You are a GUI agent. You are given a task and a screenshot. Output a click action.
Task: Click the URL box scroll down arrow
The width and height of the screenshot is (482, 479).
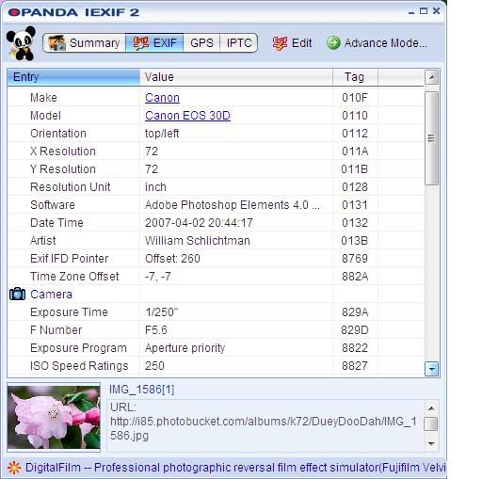point(431,443)
